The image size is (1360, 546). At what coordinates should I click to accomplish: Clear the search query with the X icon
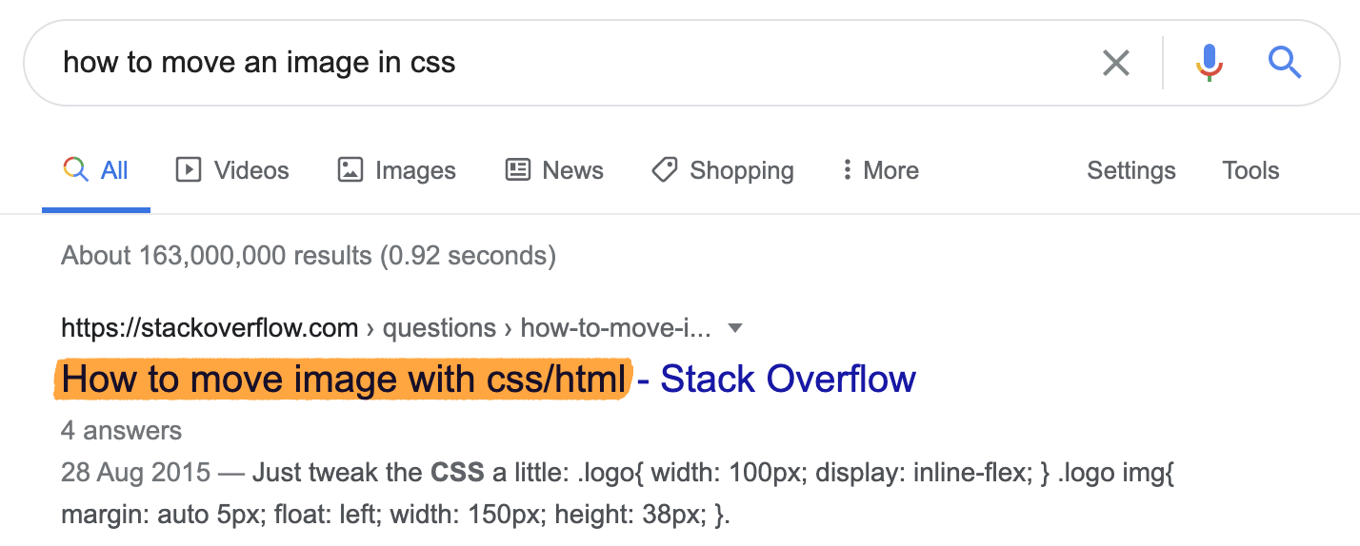tap(1115, 64)
